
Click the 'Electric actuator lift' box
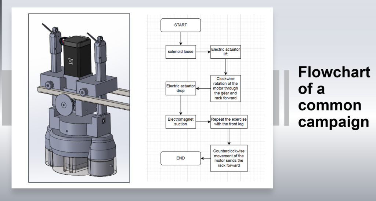(x=225, y=52)
